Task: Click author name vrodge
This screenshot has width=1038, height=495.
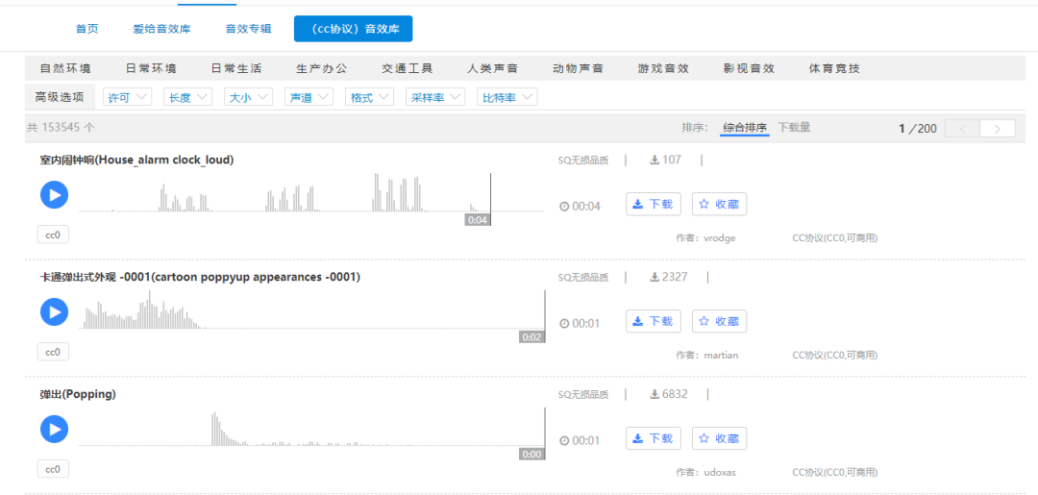Action: (x=721, y=238)
